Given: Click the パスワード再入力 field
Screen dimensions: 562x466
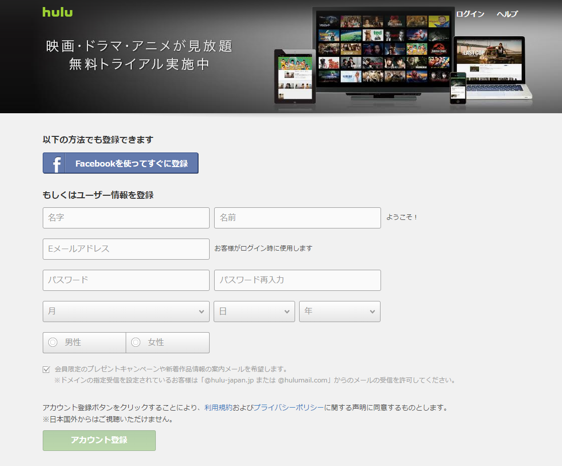Looking at the screenshot, I should 297,280.
